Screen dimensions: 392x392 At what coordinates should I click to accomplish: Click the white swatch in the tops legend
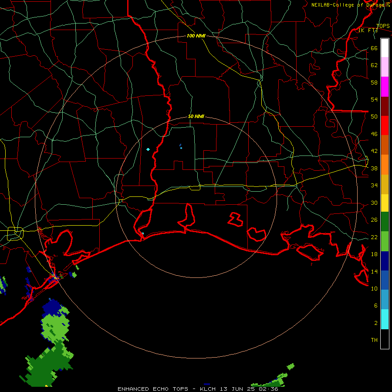click(x=385, y=48)
